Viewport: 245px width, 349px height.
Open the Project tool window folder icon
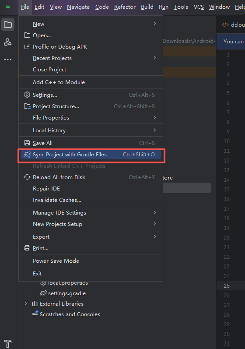pos(8,25)
